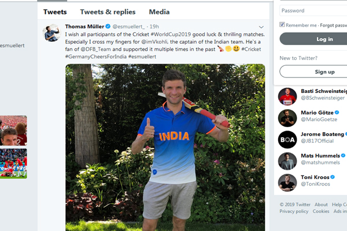Viewport: 347px width, 231px height.
Task: Click Thomas Müller's tweet profile avatar
Action: pos(53,33)
